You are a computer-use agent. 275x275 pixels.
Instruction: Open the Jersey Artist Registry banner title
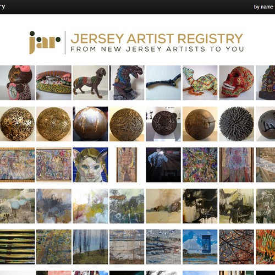point(157,38)
